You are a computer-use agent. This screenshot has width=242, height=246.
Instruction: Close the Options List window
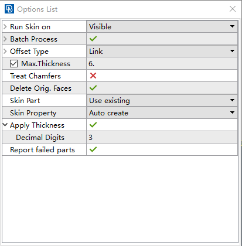point(233,9)
